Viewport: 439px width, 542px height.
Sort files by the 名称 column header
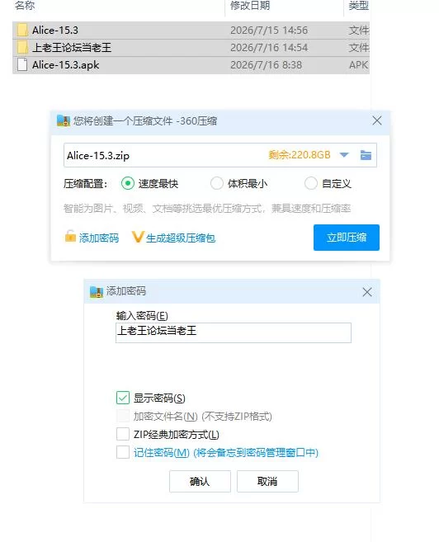click(x=25, y=6)
